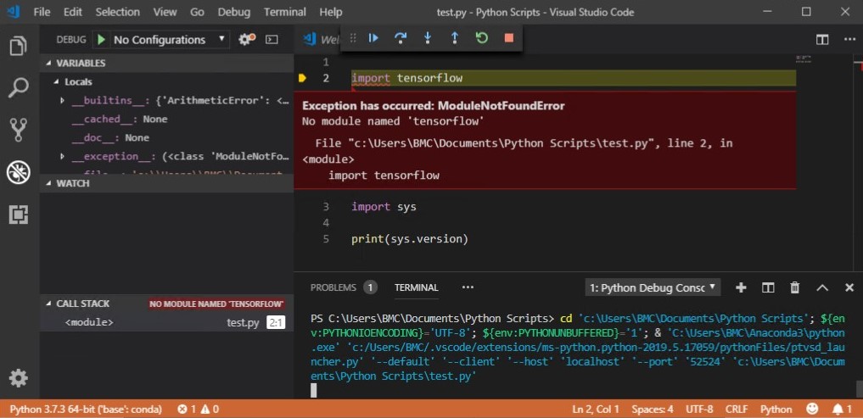The width and height of the screenshot is (863, 418).
Task: Click the breakpoint arrow on line 2
Action: tap(302, 78)
